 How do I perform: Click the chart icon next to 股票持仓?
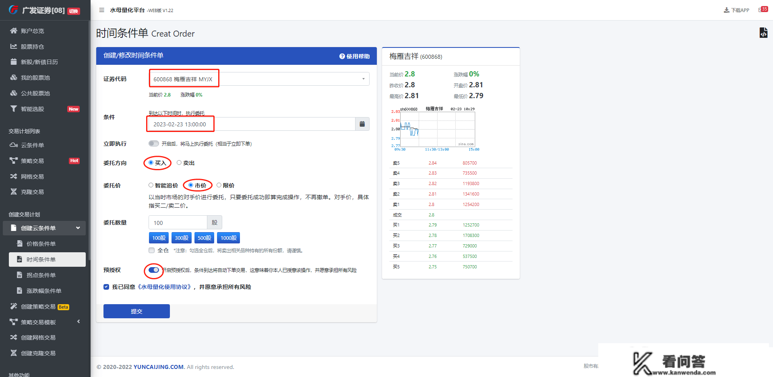tap(14, 46)
